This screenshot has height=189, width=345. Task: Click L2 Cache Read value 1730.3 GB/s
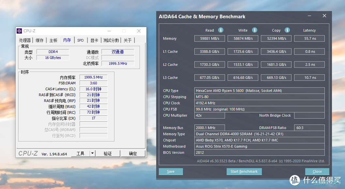210,65
